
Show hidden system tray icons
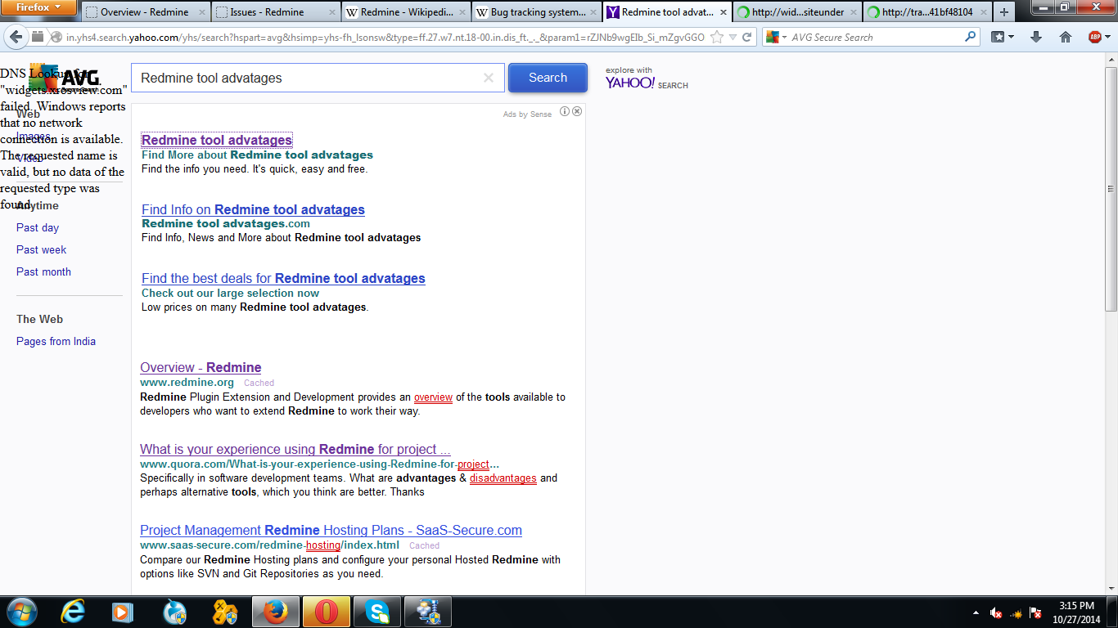pyautogui.click(x=975, y=612)
